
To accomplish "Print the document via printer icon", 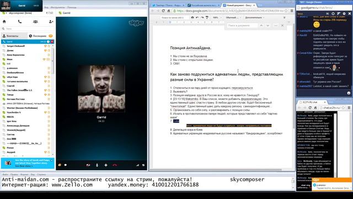I will pos(192,17).
